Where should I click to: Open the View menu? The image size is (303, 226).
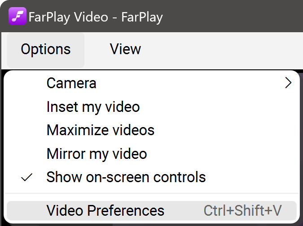125,49
